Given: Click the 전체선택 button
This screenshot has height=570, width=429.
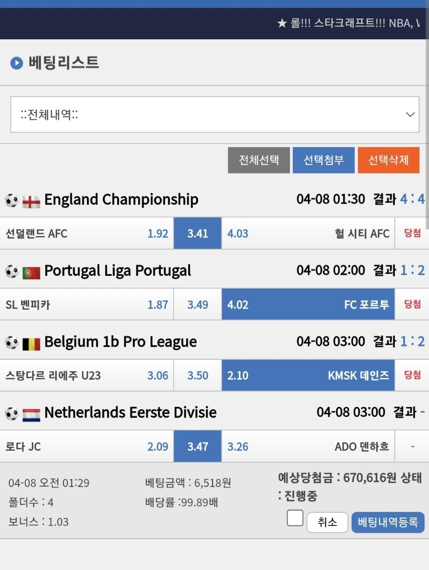Looking at the screenshot, I should pos(259,160).
